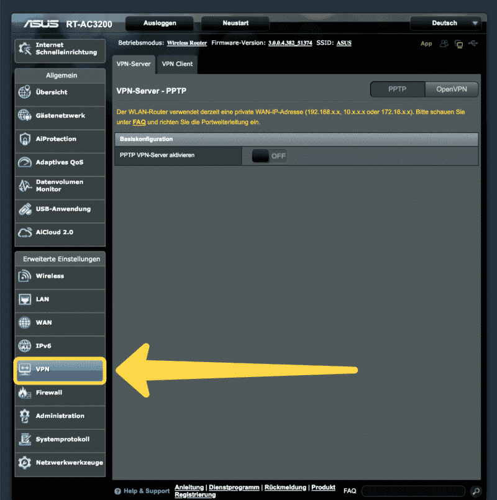Image resolution: width=497 pixels, height=500 pixels.
Task: Click the Systemprotokoll notepad icon
Action: [x=25, y=439]
